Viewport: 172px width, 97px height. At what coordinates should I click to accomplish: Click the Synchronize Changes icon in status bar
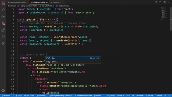[13, 96]
